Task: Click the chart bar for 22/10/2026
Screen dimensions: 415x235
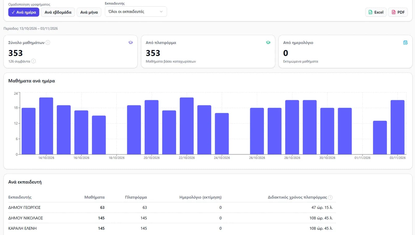Action: [x=187, y=126]
